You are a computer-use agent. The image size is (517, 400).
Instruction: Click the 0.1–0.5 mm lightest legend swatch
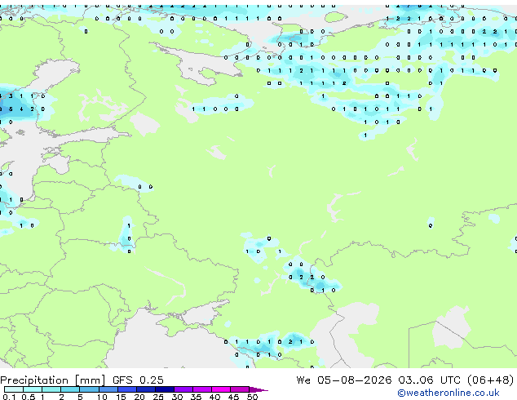tap(14, 389)
